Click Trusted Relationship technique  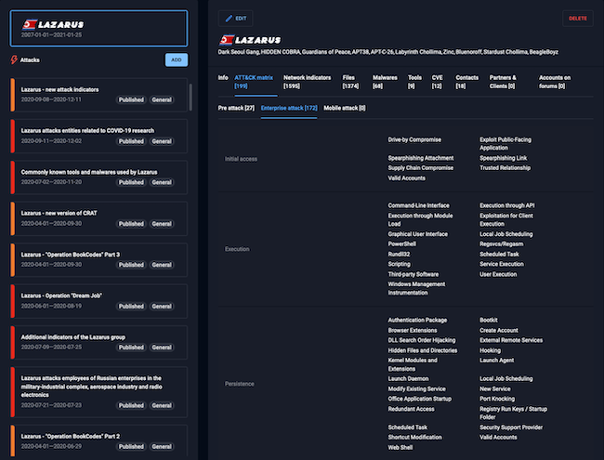pos(505,168)
